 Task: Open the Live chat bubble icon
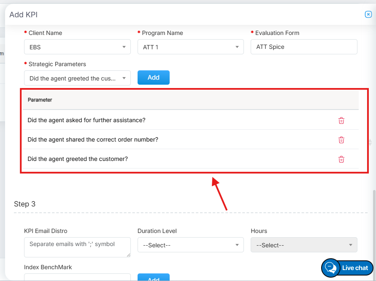pyautogui.click(x=331, y=268)
